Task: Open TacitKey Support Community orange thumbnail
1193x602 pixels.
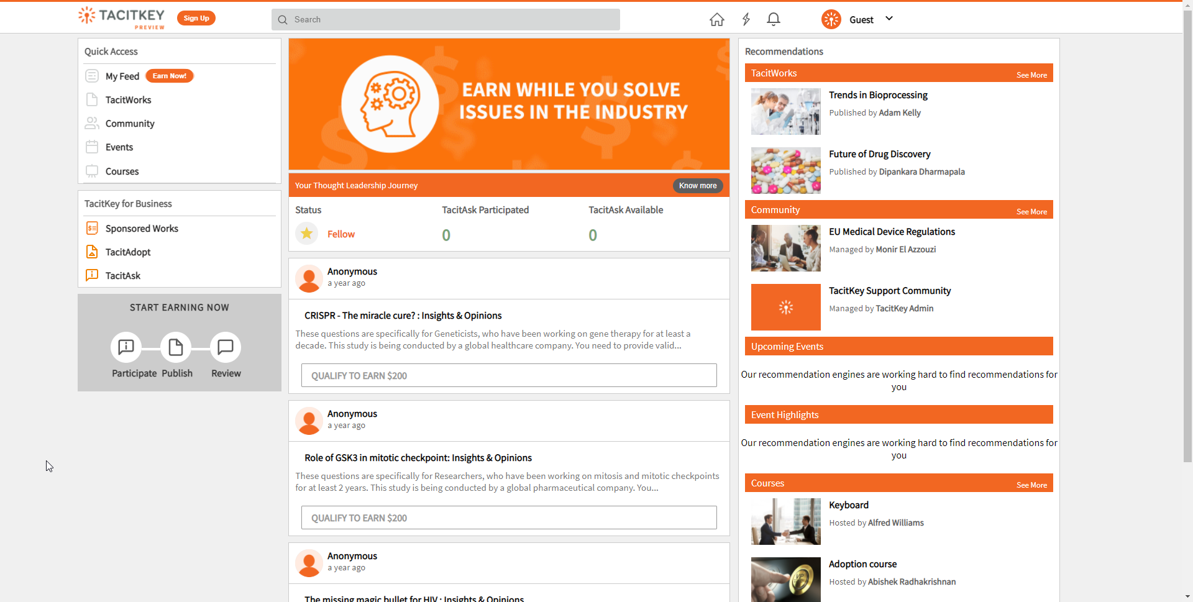Action: pos(786,307)
